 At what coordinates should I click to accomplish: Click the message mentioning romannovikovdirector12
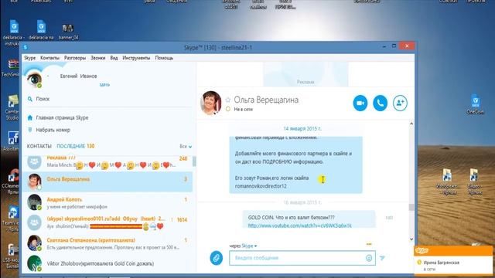pyautogui.click(x=295, y=164)
